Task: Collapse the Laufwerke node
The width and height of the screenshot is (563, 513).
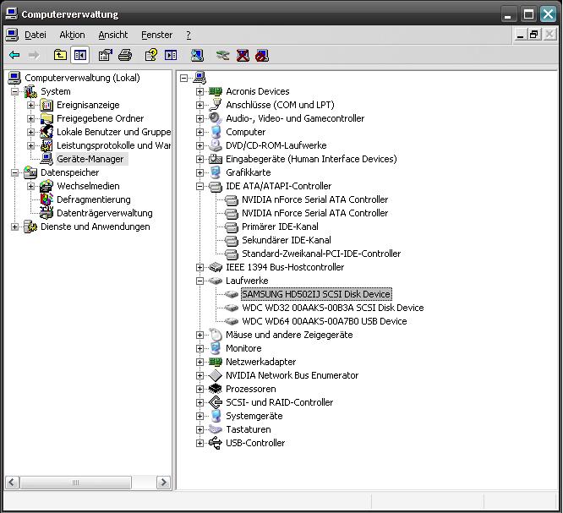Action: pos(200,281)
